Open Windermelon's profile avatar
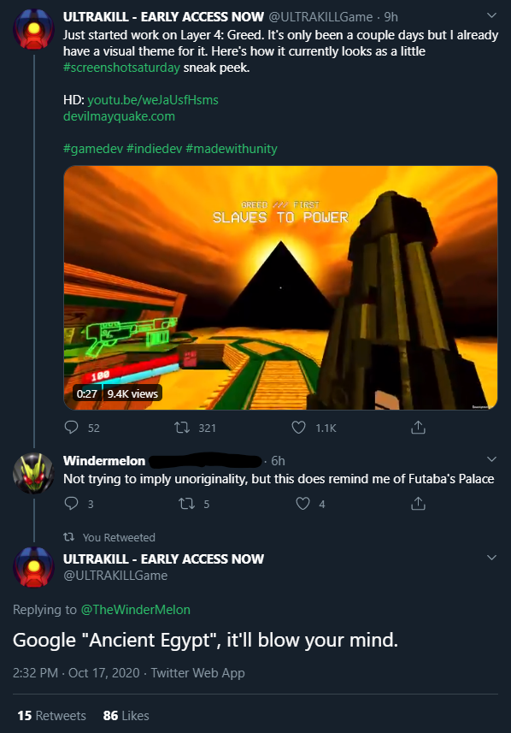Image resolution: width=511 pixels, height=733 pixels. pos(33,474)
